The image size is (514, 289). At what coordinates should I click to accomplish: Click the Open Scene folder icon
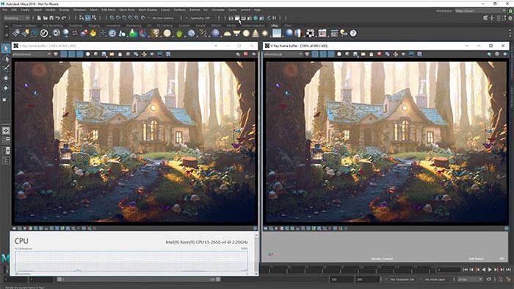coord(46,18)
